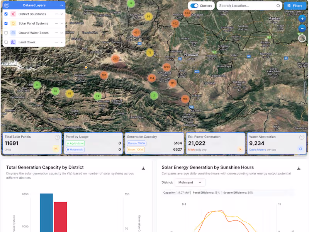Click the blue bar in district chart
The height and width of the screenshot is (232, 309).
click(46, 213)
